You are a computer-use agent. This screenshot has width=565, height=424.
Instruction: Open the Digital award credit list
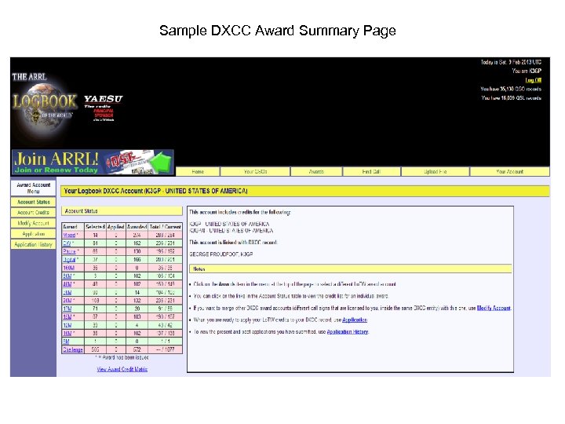point(69,260)
